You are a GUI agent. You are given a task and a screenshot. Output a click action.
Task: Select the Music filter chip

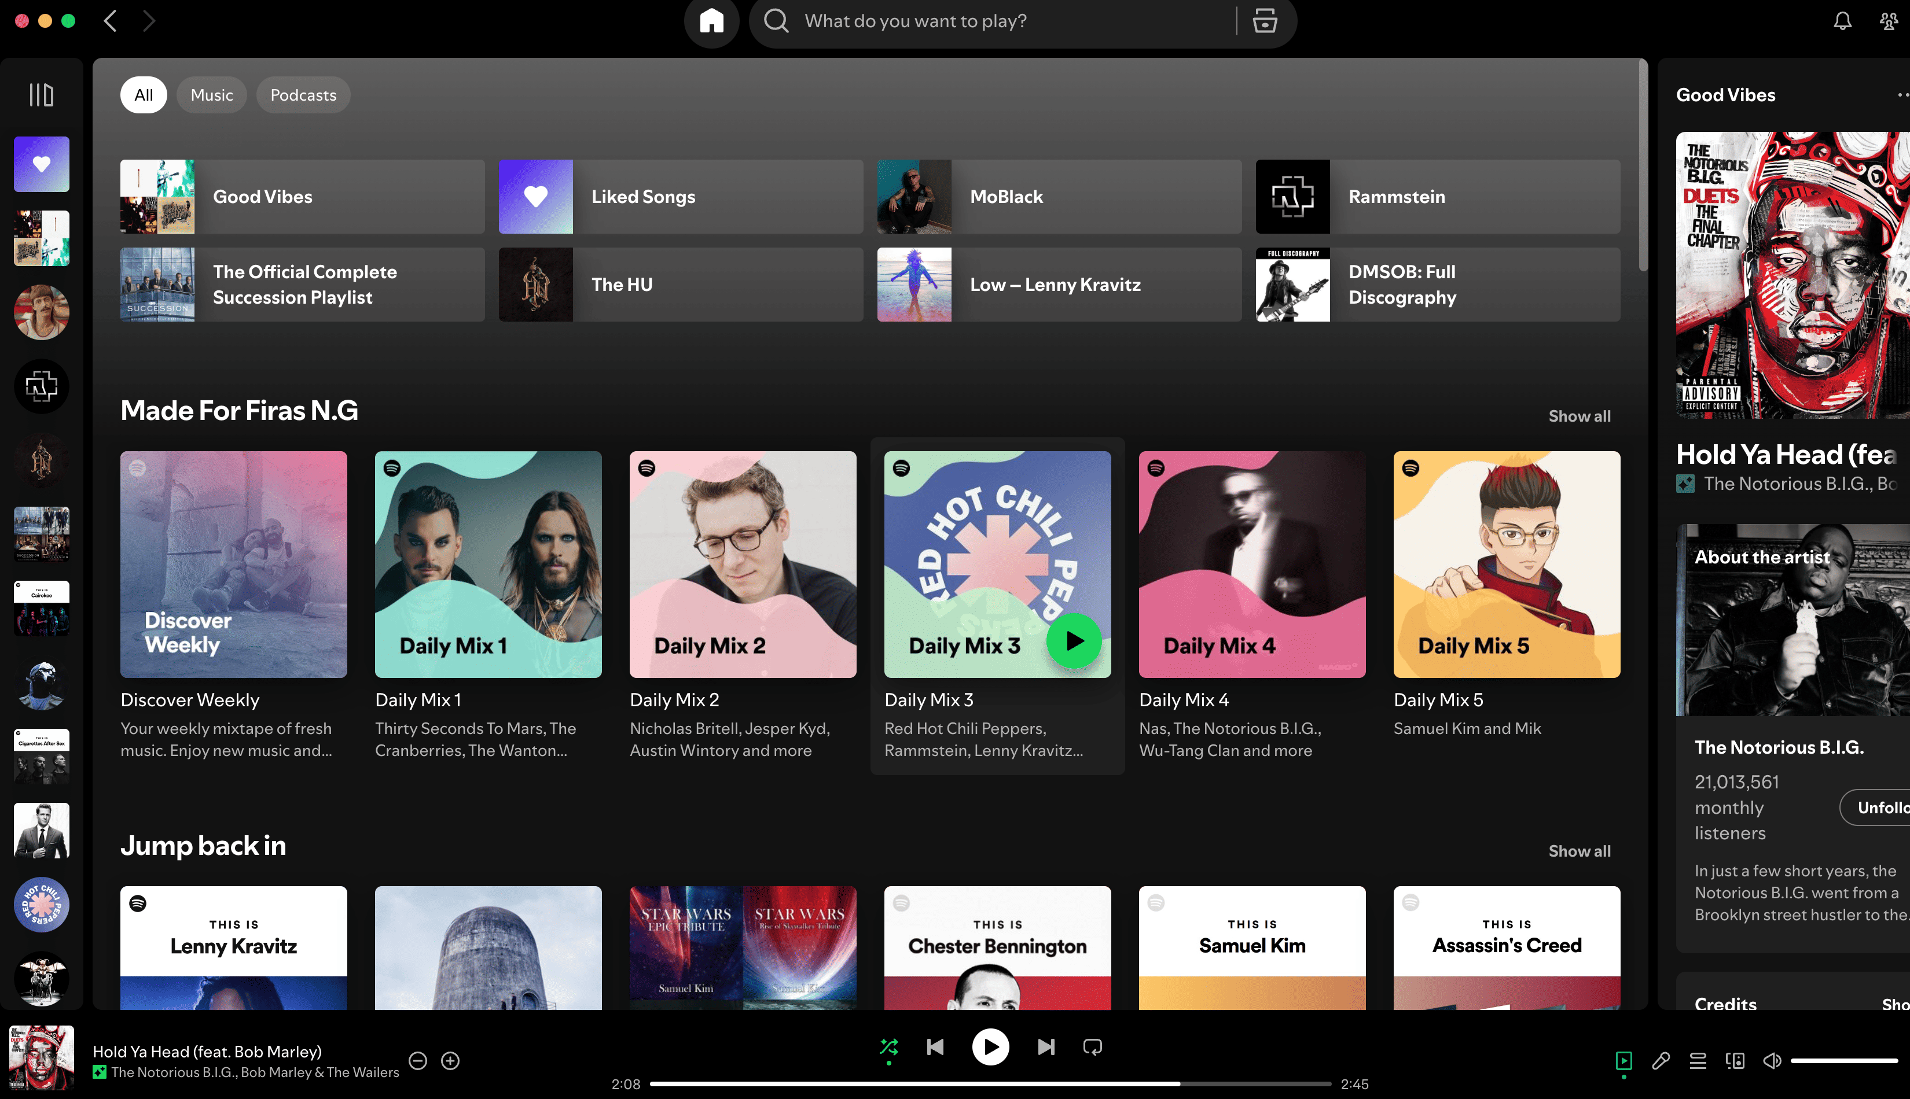211,95
